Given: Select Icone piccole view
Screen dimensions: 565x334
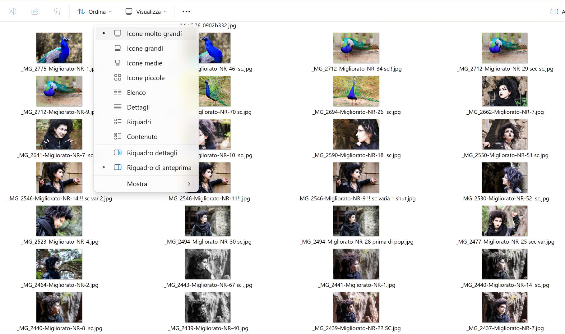Looking at the screenshot, I should coord(146,78).
